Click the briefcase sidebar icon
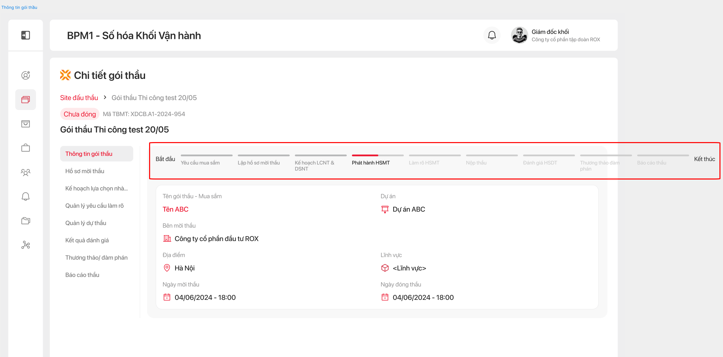Viewport: 723px width, 357px height. [x=26, y=148]
